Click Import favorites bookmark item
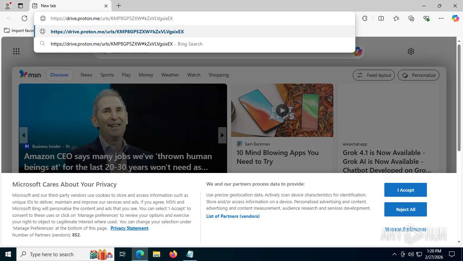The width and height of the screenshot is (463, 261). (x=19, y=31)
